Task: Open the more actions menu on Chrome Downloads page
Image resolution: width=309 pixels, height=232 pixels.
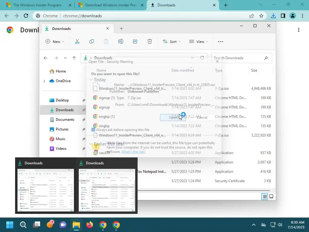Action: coord(299,30)
